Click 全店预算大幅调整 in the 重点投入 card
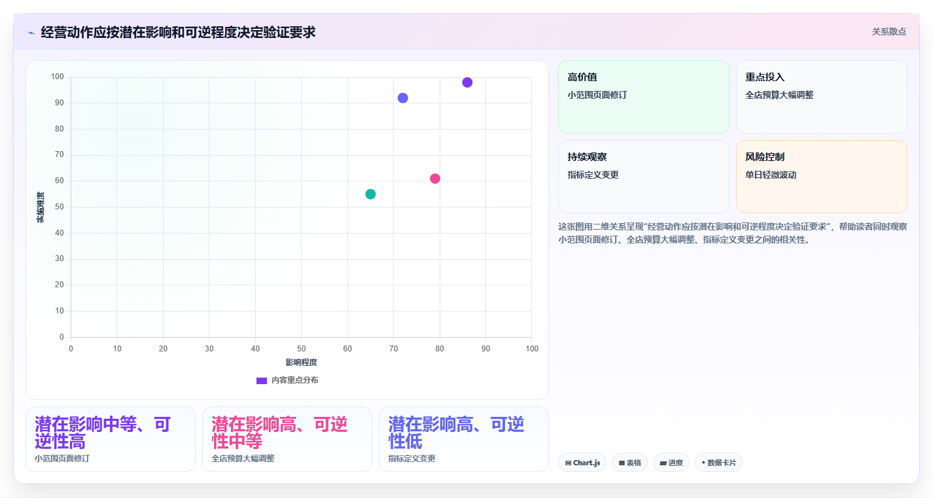933x498 pixels. pyautogui.click(x=779, y=95)
